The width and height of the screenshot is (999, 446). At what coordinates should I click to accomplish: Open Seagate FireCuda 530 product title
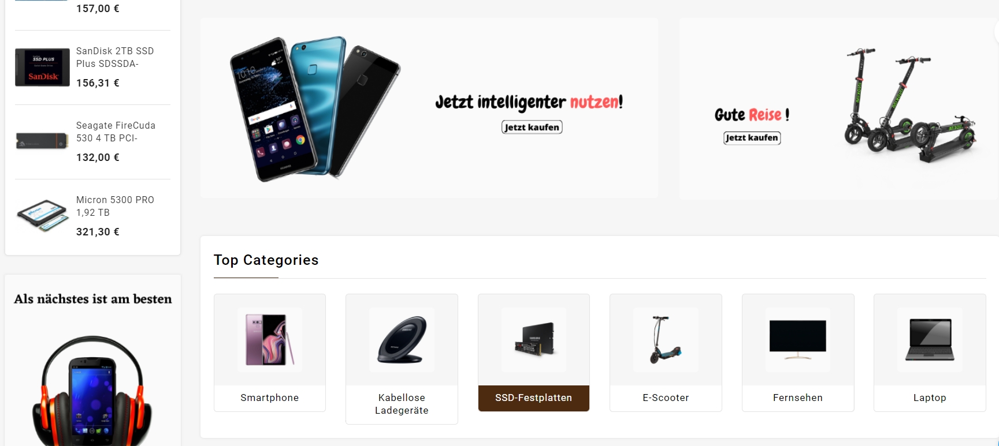point(116,132)
